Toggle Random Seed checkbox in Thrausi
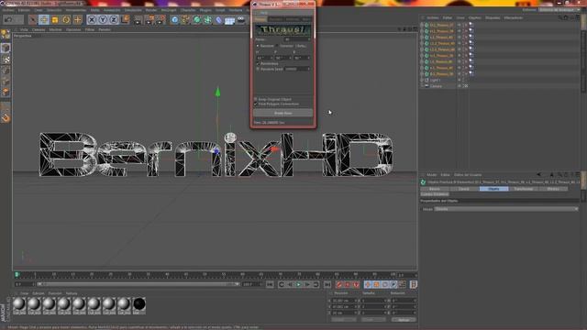The image size is (587, 330). pyautogui.click(x=258, y=69)
